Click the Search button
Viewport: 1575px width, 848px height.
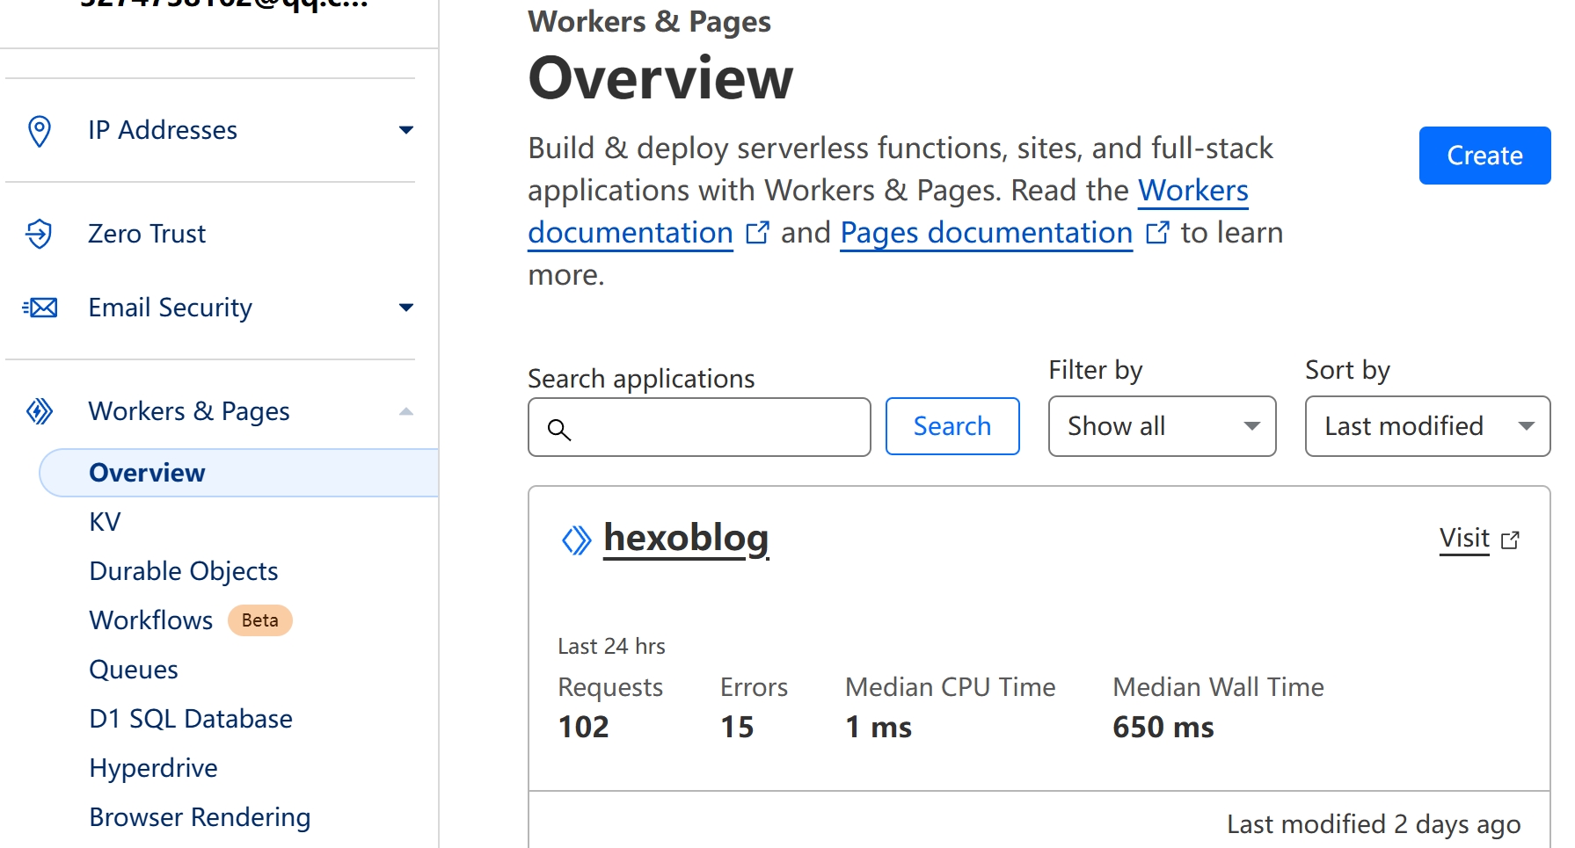[x=952, y=426]
